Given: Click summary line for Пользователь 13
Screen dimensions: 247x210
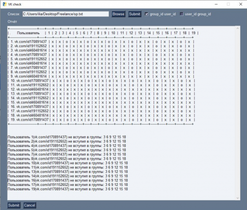Looking at the screenshot, I should (68, 171).
